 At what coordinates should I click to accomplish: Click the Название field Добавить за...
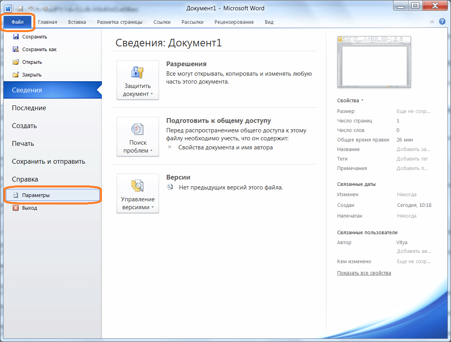click(413, 149)
